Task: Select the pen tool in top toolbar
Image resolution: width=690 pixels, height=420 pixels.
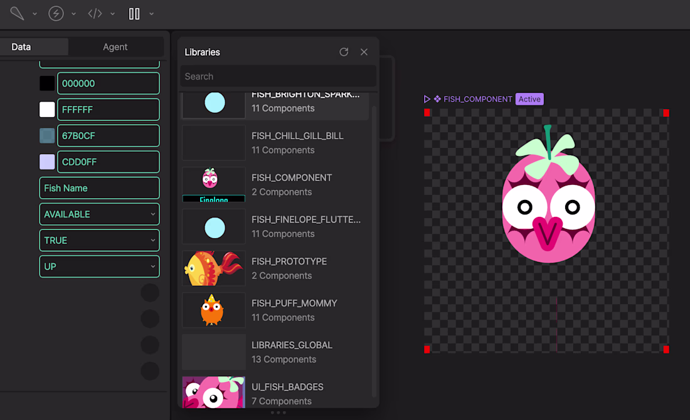Action: click(17, 13)
